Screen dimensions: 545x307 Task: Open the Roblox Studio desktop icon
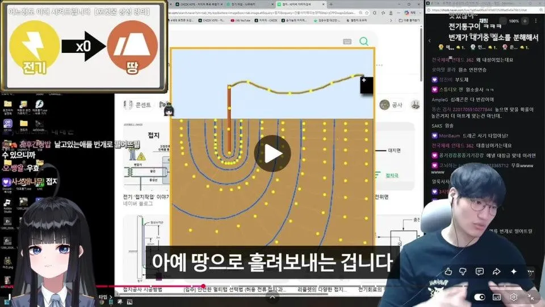coord(7,206)
